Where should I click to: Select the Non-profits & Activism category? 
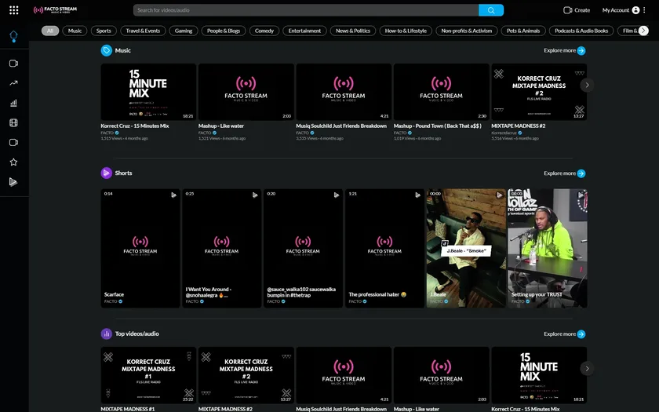click(467, 31)
